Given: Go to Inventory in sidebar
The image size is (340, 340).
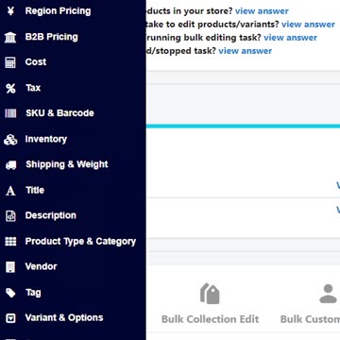Looking at the screenshot, I should 46,139.
